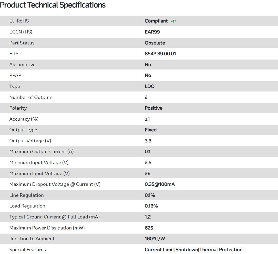
Task: Click the Product Technical Specifications heading
Action: coord(53,5)
